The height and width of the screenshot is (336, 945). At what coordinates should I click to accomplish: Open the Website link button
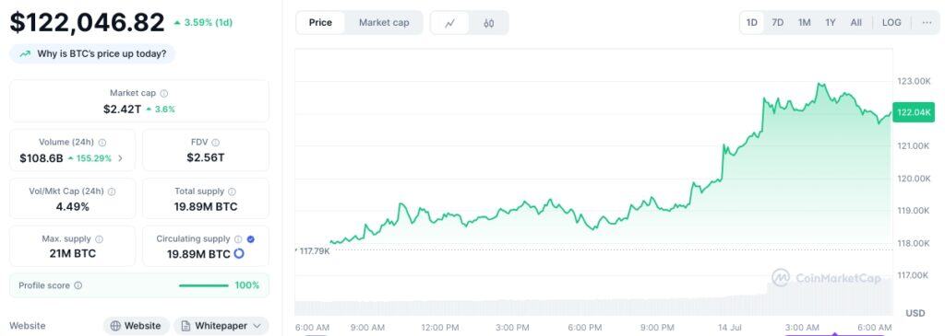point(137,326)
